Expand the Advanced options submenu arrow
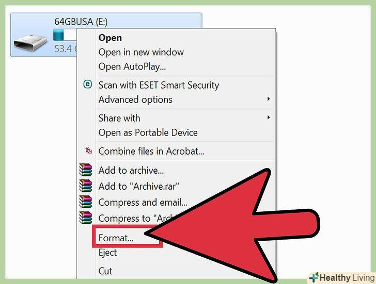The height and width of the screenshot is (284, 376). click(269, 99)
